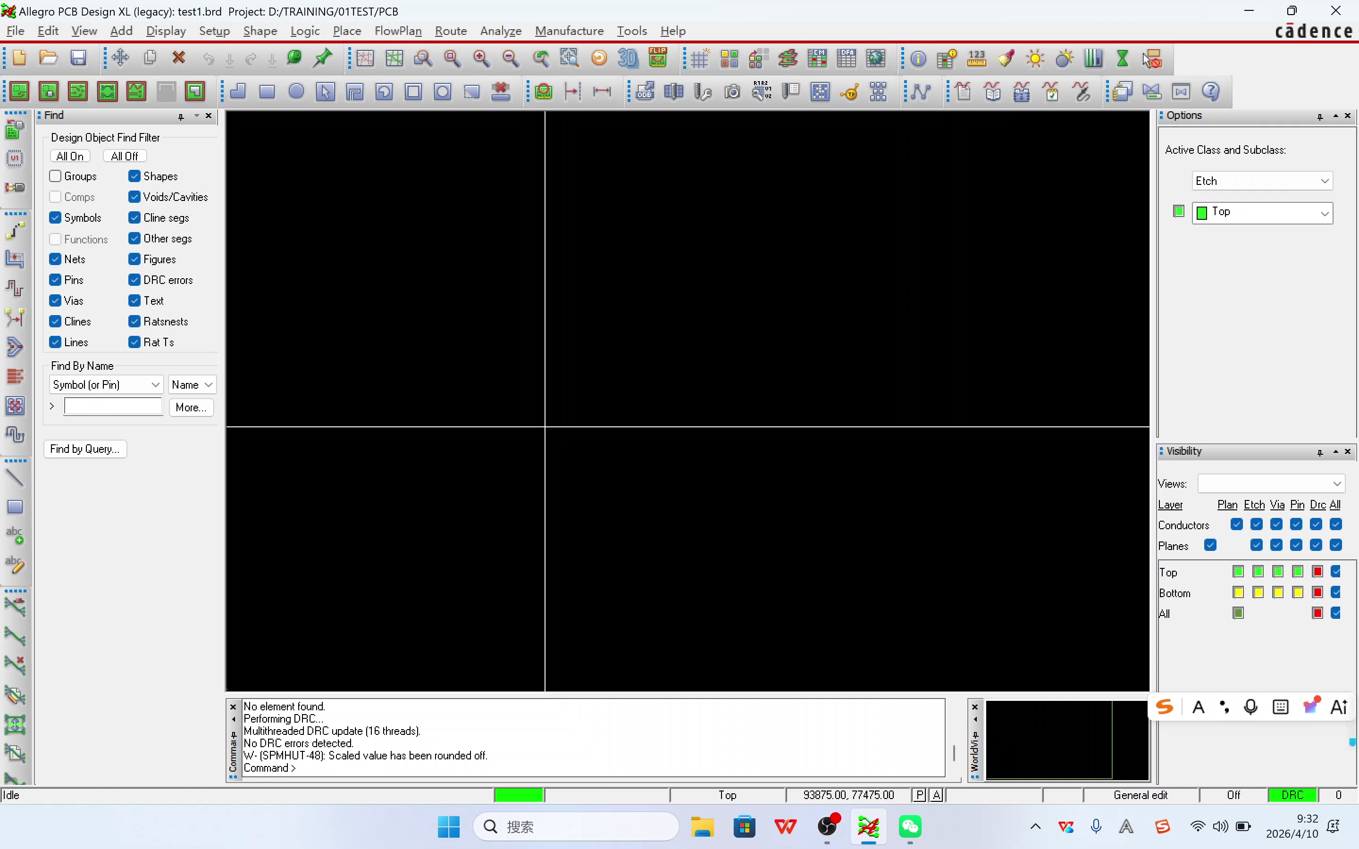1359x849 pixels.
Task: Toggle the Groups checkbox
Action: (x=55, y=176)
